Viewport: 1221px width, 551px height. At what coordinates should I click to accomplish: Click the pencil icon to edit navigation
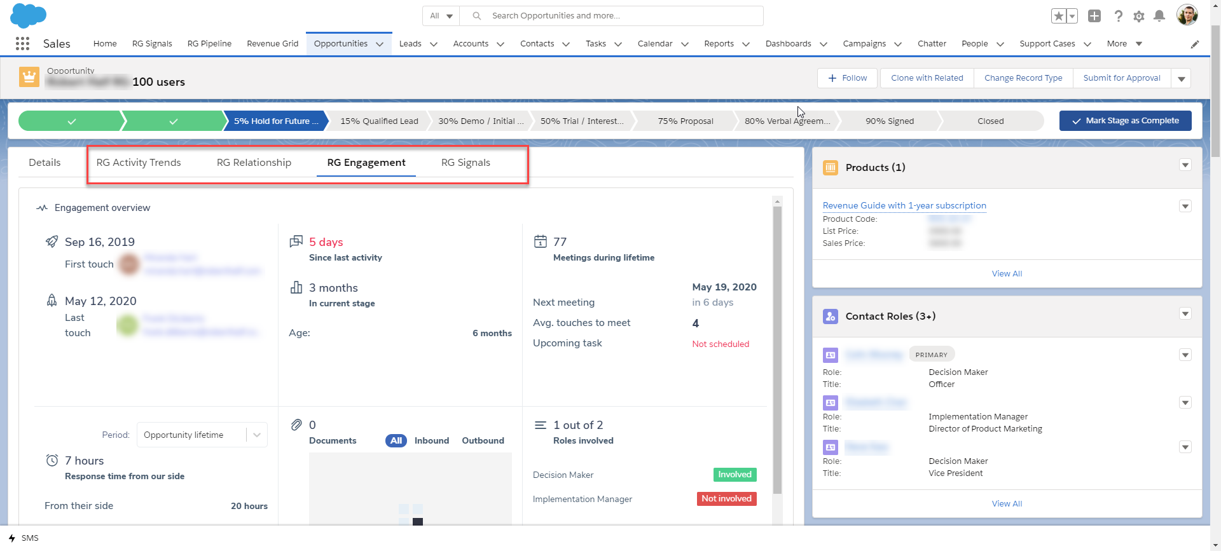coord(1195,44)
